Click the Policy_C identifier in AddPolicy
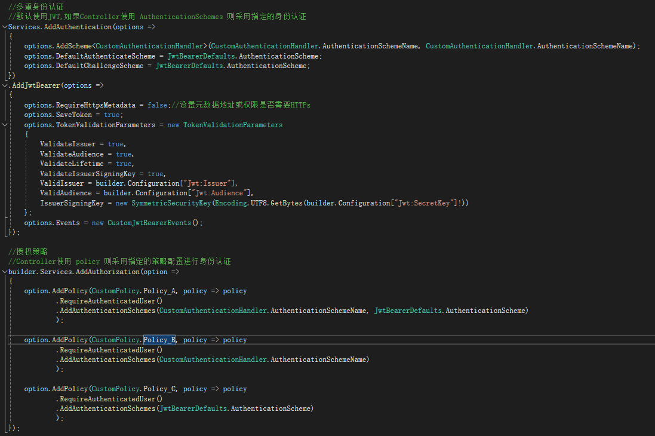This screenshot has width=655, height=436. (159, 389)
